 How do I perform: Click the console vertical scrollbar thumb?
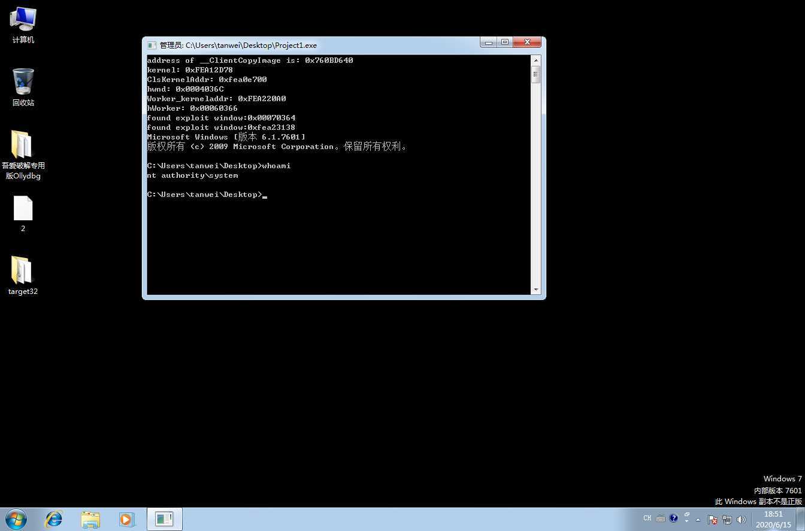tap(535, 75)
